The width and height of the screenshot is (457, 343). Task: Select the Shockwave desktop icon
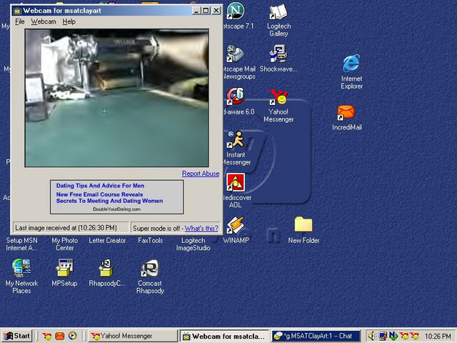[x=278, y=54]
